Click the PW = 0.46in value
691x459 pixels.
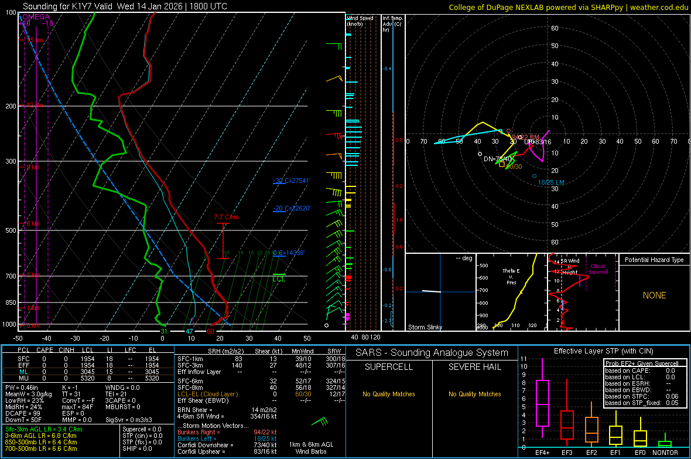tap(23, 387)
